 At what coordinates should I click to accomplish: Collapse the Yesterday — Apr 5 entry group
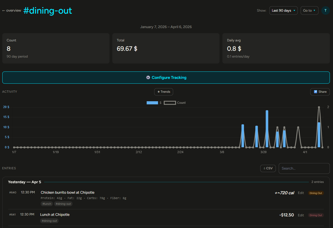click(x=24, y=182)
